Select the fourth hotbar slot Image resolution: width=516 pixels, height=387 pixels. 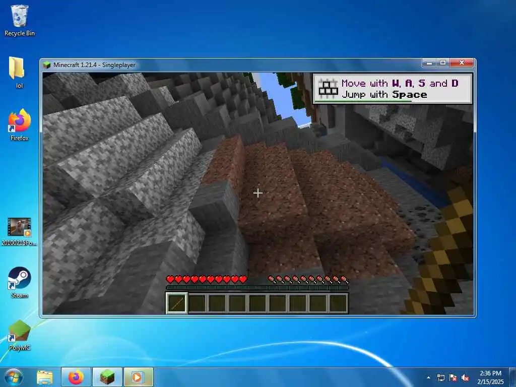237,303
